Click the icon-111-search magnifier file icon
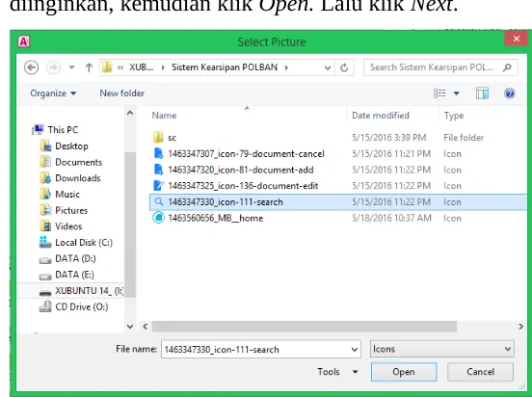 coord(158,201)
